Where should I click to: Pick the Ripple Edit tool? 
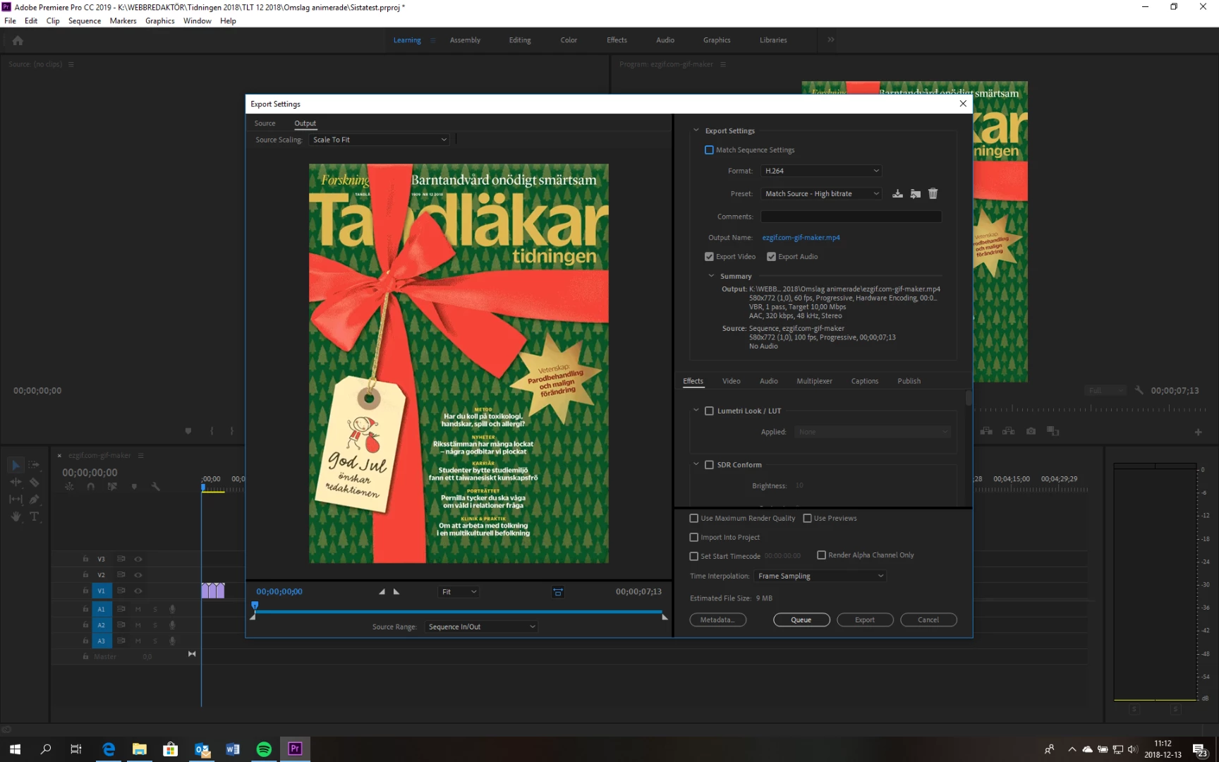[16, 482]
